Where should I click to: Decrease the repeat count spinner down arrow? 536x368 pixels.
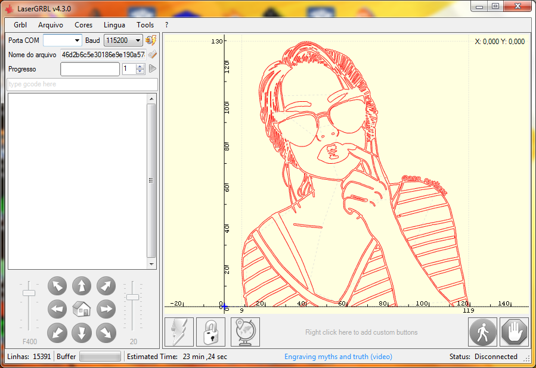140,71
